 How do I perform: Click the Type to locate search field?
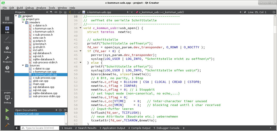(x=40, y=128)
